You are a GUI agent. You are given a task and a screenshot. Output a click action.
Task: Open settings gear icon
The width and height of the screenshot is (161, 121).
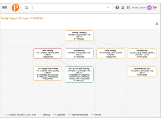[123, 8]
